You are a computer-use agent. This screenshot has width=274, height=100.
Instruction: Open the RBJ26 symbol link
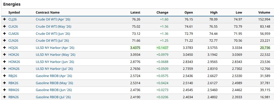click(13, 76)
